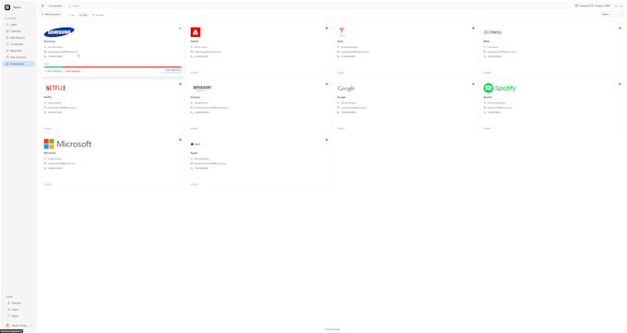Click the Adobe logo icon

tap(195, 32)
